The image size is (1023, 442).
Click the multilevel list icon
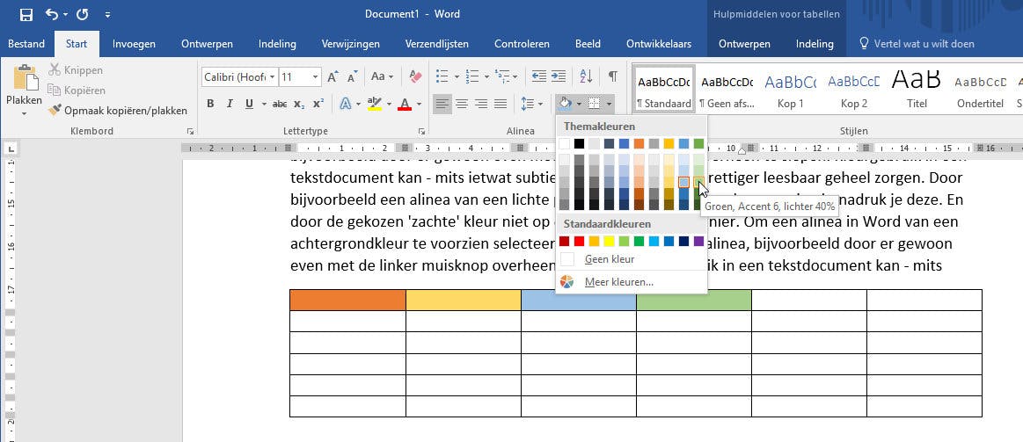point(502,76)
